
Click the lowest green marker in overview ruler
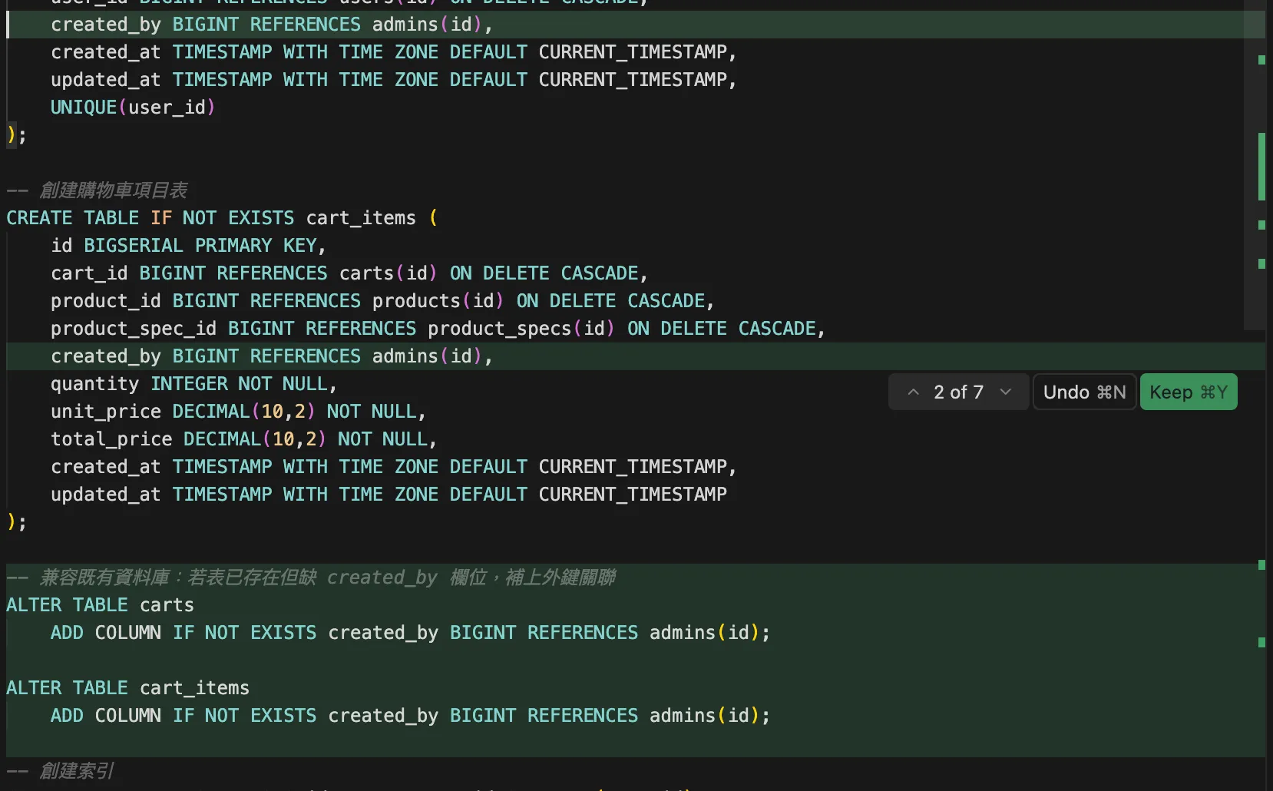(1261, 642)
